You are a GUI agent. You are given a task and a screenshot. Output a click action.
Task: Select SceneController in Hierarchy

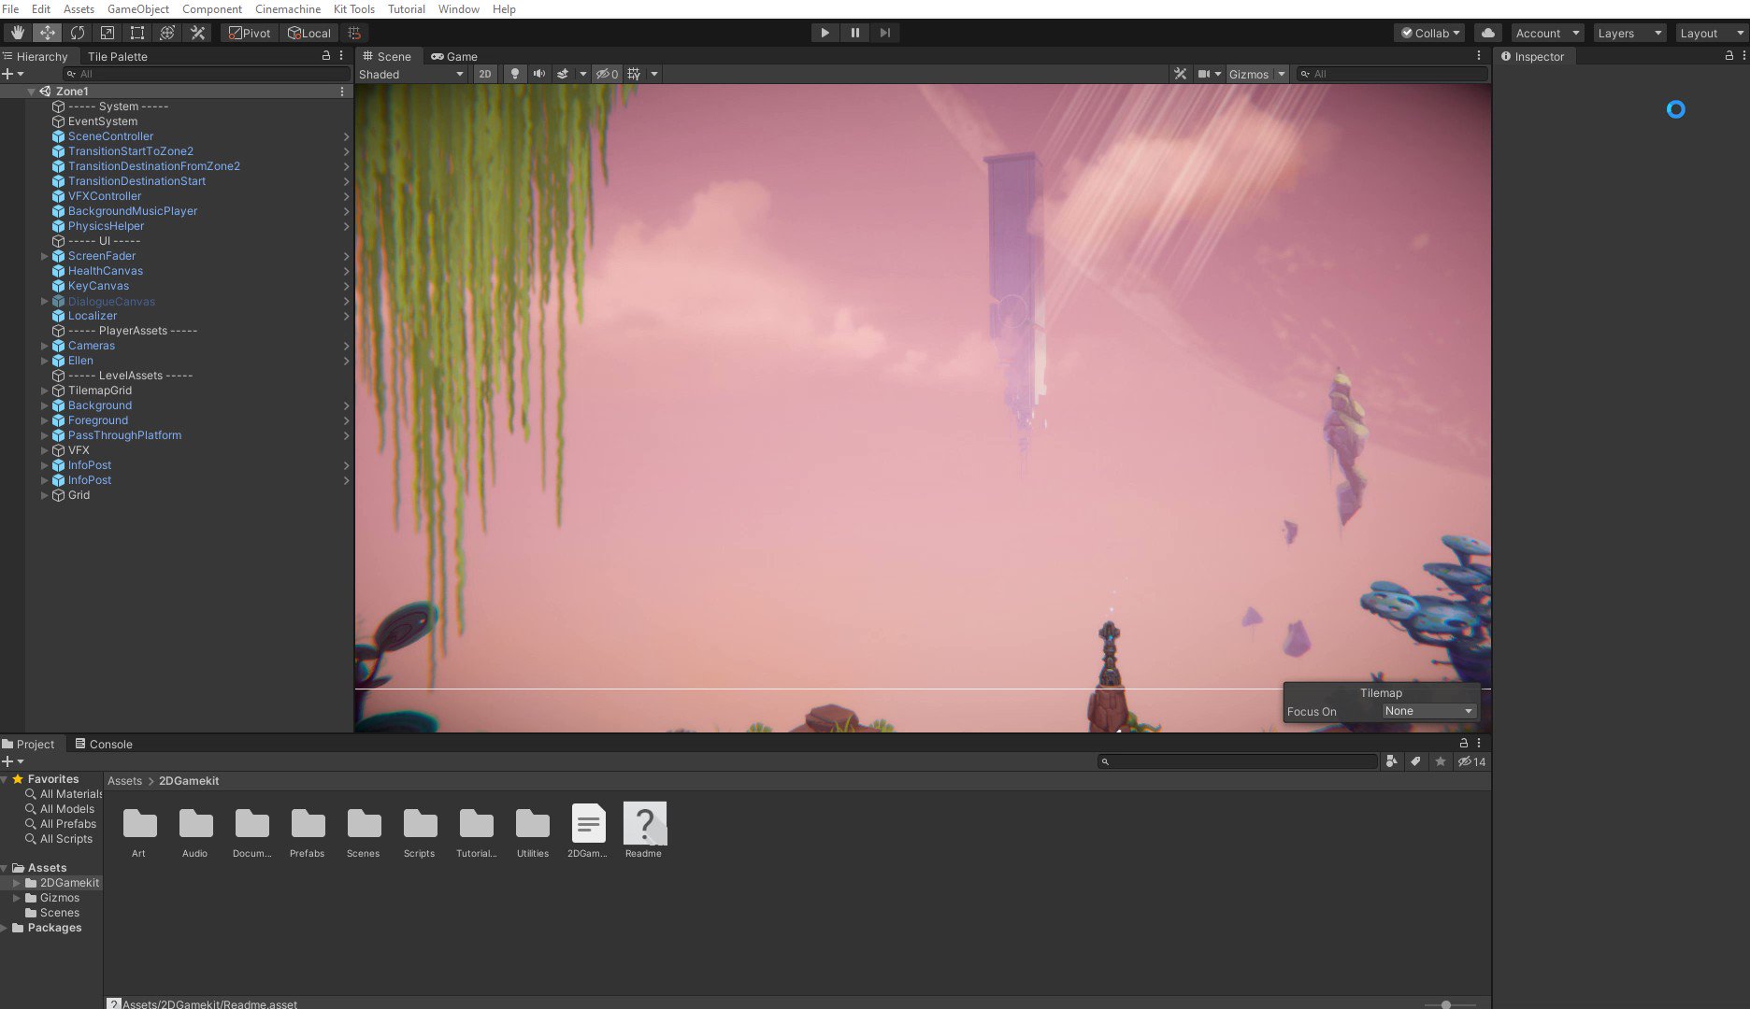pos(110,136)
